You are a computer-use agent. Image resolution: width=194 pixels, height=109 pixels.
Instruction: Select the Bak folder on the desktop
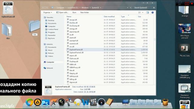35,28
